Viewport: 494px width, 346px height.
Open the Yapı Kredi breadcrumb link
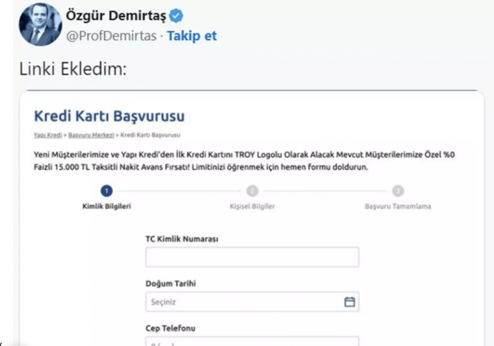click(x=48, y=135)
